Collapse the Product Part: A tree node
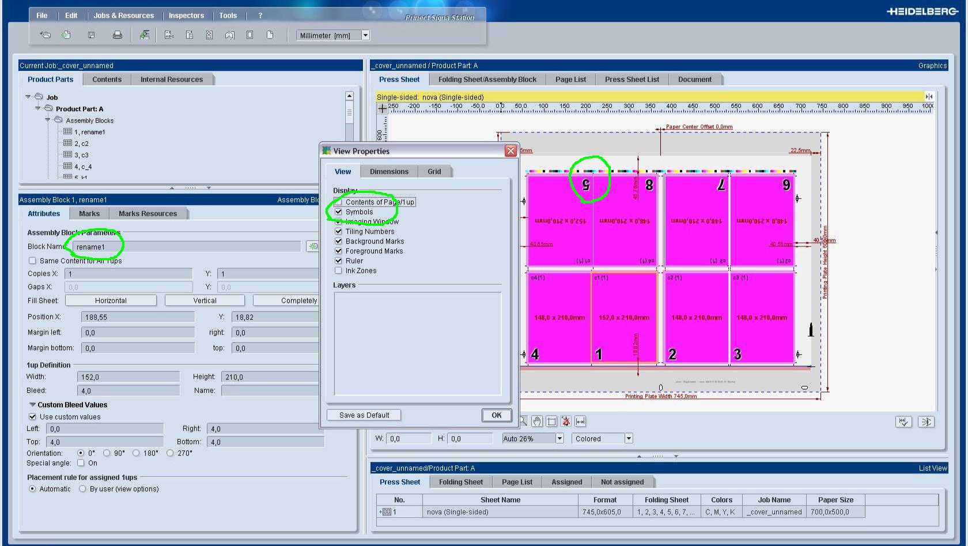 coord(38,108)
